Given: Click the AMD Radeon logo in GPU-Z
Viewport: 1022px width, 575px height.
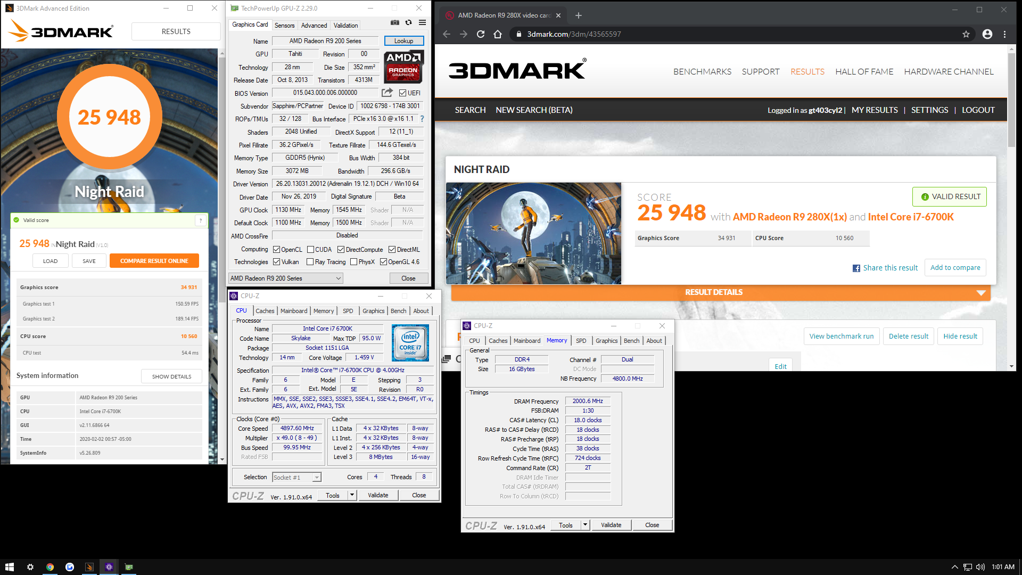Looking at the screenshot, I should tap(403, 67).
